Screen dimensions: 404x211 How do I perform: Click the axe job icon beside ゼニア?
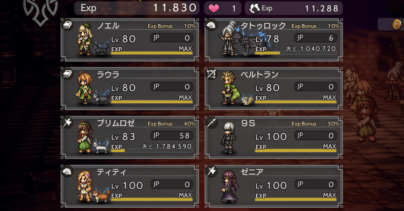(x=212, y=172)
